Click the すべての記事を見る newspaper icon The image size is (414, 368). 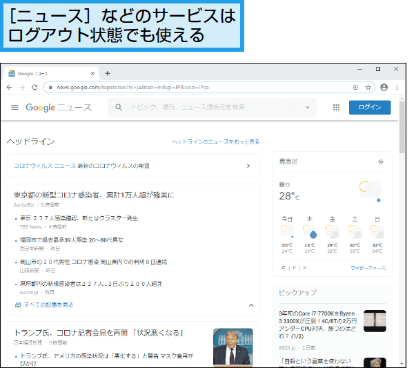(18, 305)
